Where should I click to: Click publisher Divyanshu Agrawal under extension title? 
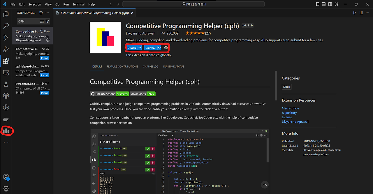[x=140, y=33]
